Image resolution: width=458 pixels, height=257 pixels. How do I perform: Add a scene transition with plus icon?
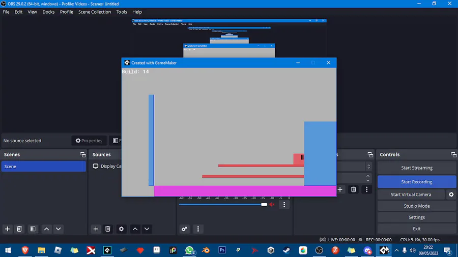tap(340, 189)
